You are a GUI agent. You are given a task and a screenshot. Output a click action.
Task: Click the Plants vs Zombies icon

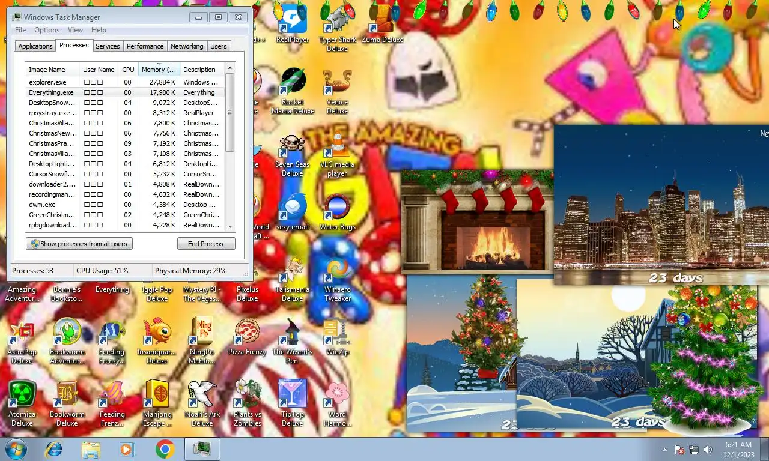click(x=247, y=403)
